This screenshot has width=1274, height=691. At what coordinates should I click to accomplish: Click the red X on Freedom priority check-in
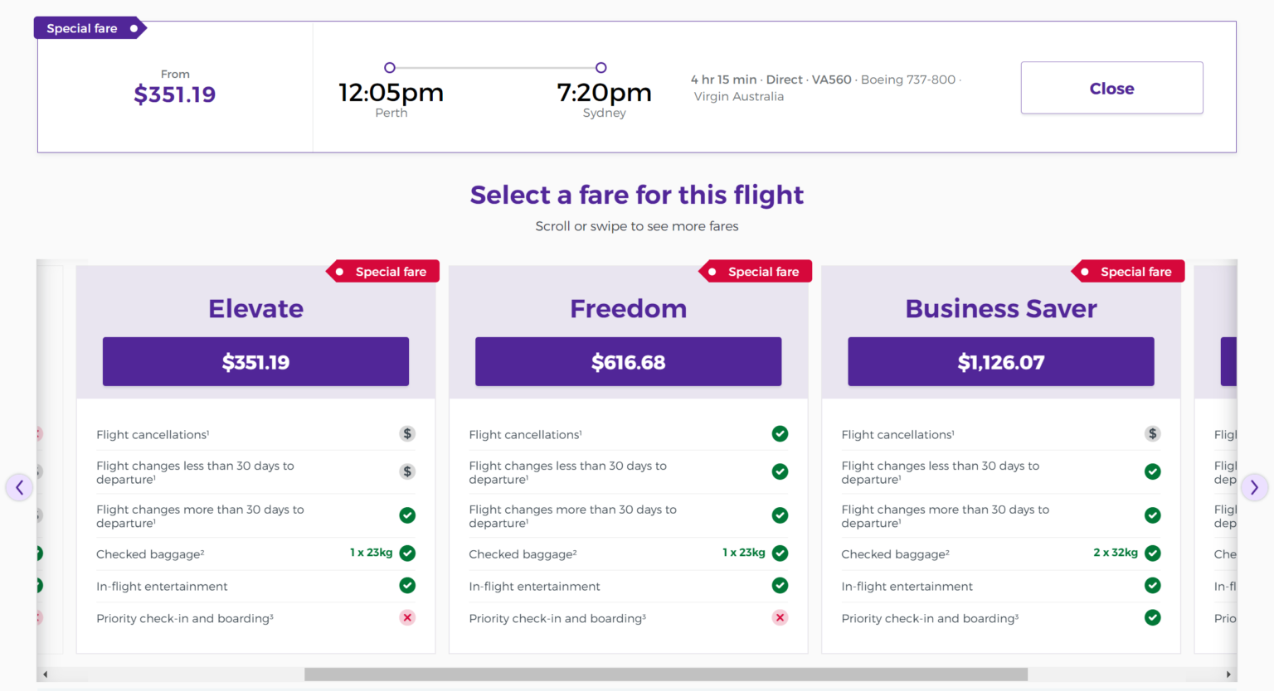coord(780,617)
